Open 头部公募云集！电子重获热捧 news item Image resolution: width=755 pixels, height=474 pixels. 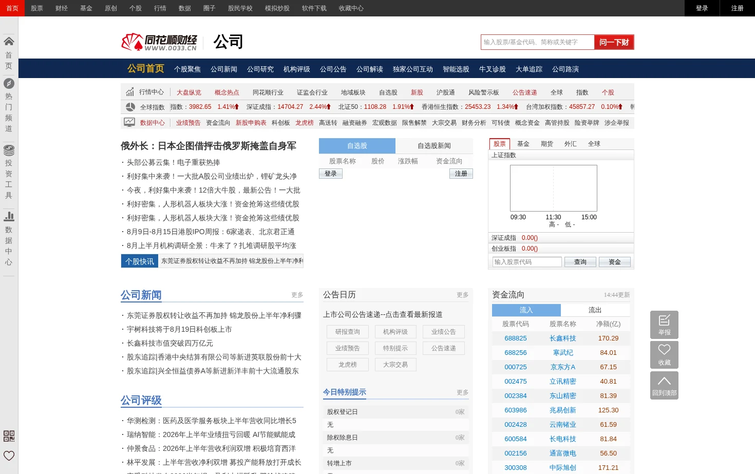pyautogui.click(x=174, y=162)
